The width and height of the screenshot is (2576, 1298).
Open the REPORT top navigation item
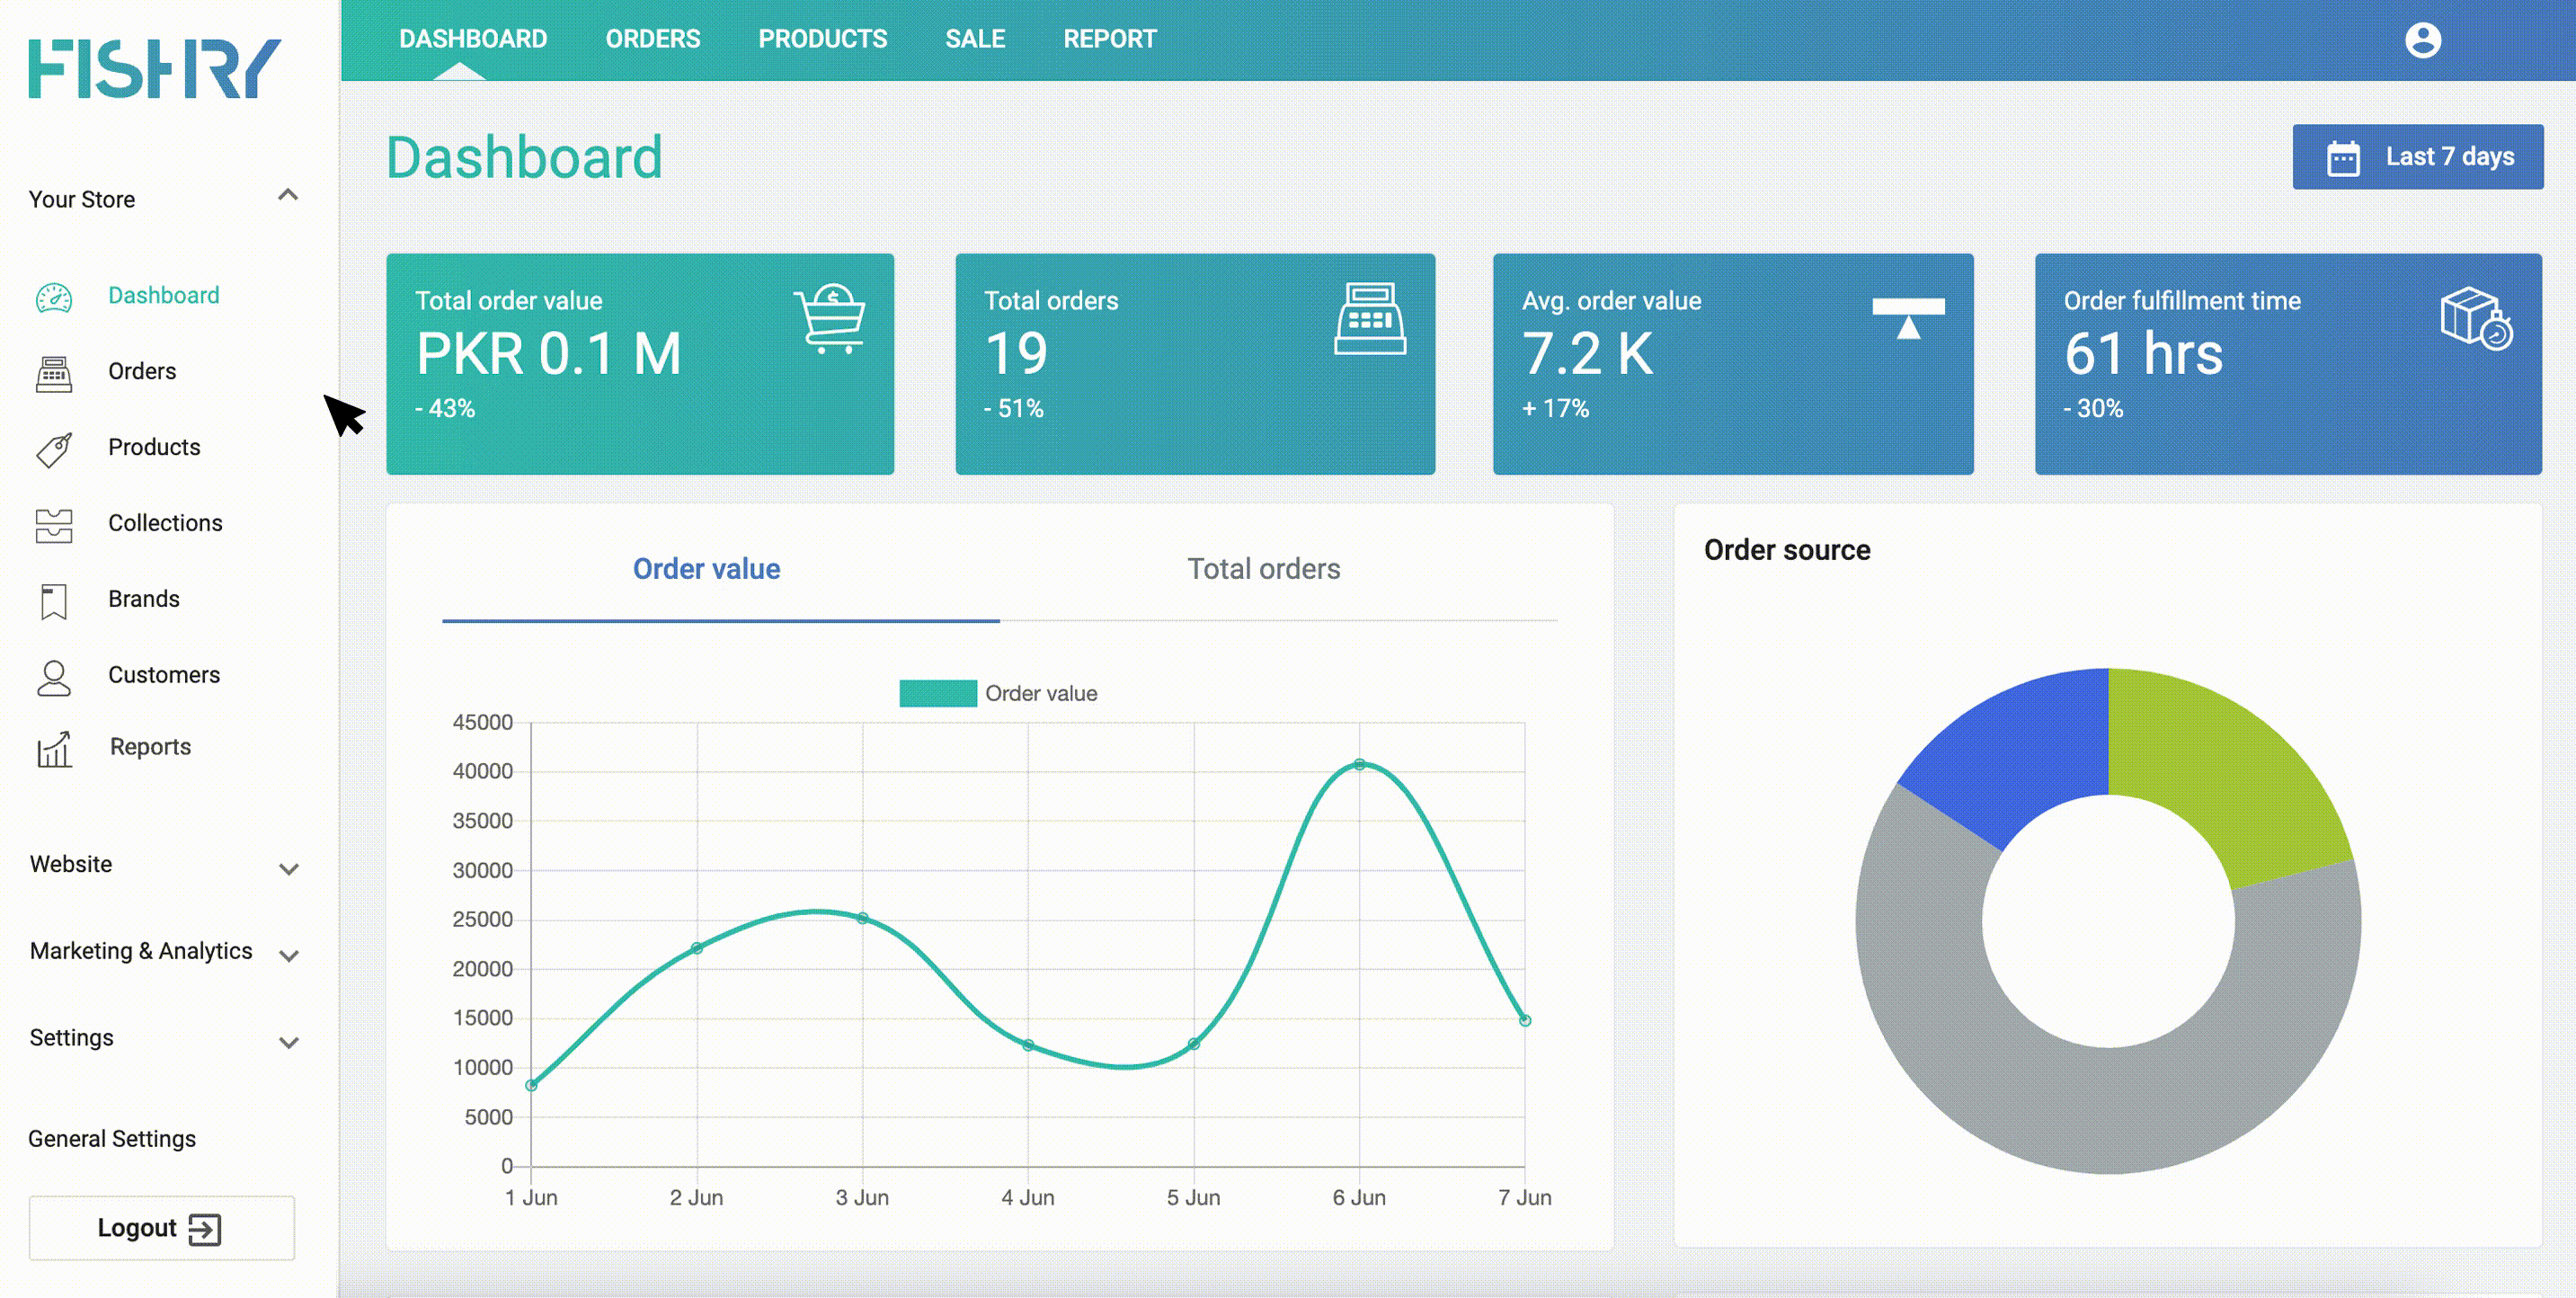coord(1109,39)
